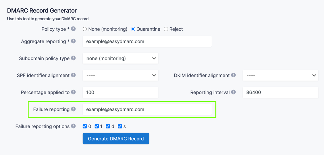Click Percentage applied to info icon
324x155 pixels.
pyautogui.click(x=73, y=92)
